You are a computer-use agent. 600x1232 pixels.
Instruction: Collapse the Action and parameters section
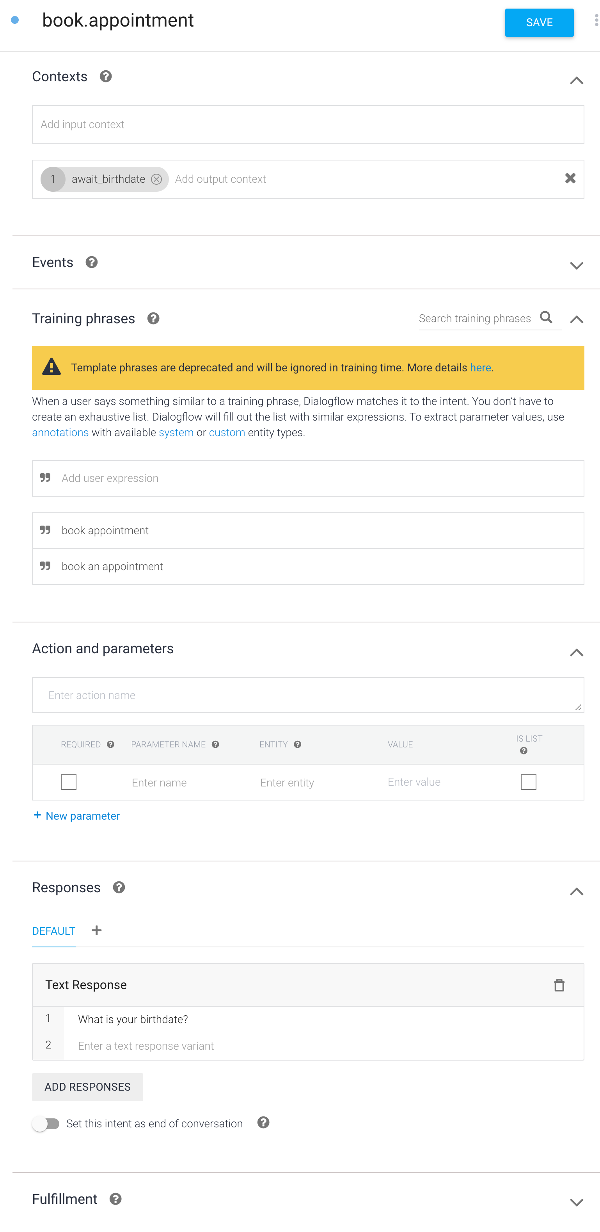(x=577, y=653)
